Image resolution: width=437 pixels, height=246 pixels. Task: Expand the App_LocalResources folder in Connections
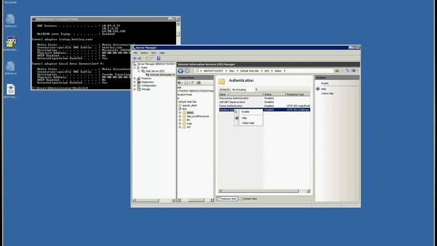pos(180,116)
